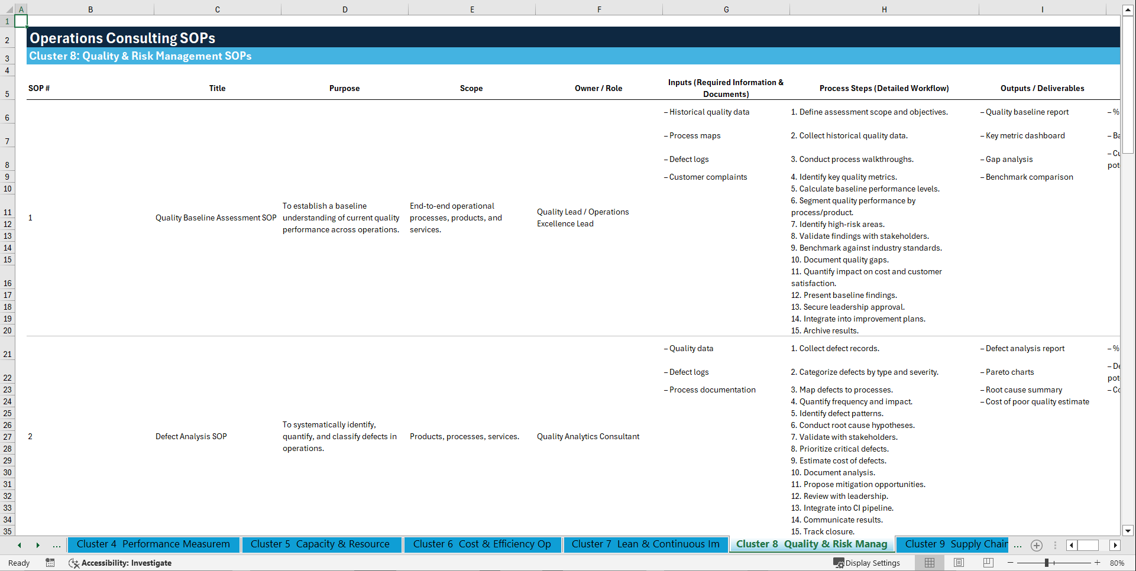Viewport: 1136px width, 571px height.
Task: Open hidden sheets via the left ellipsis
Action: tap(57, 545)
